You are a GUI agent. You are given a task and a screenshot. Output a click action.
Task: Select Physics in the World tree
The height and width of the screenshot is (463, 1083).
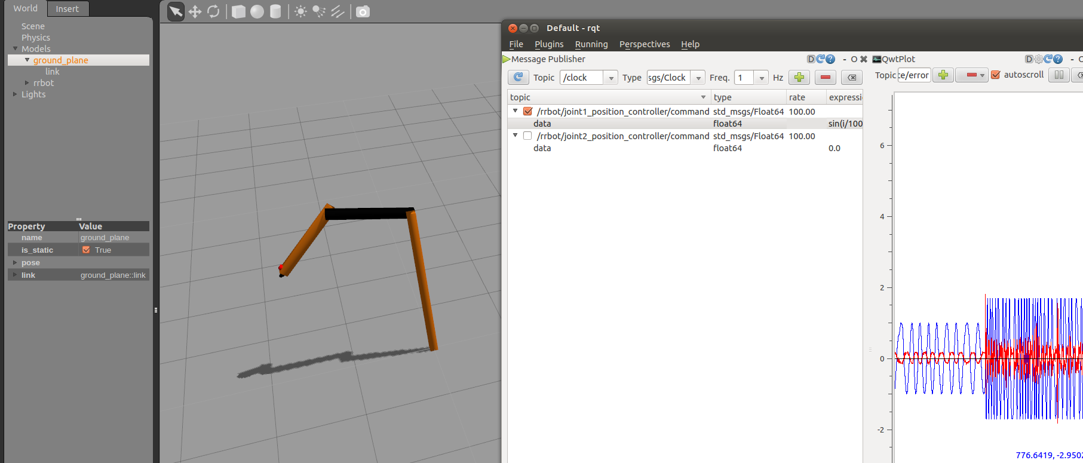point(36,38)
